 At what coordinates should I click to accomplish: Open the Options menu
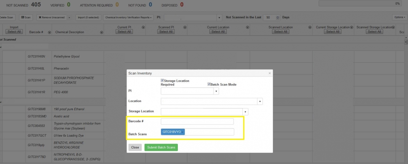click(x=399, y=17)
